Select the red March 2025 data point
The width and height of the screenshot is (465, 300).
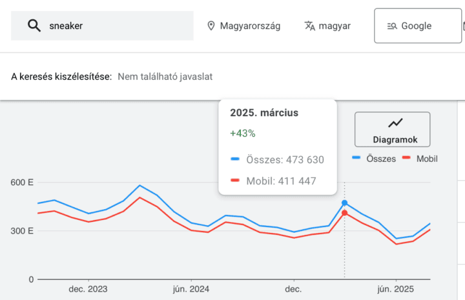[x=344, y=213]
